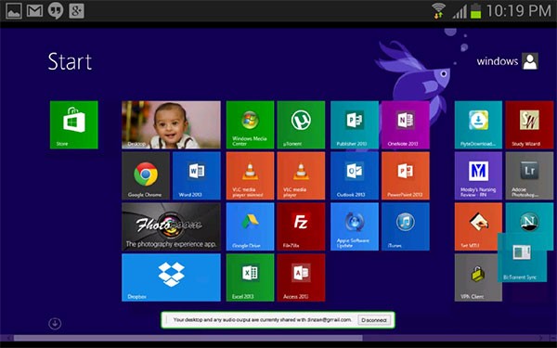
Task: Click the user account picture icon
Action: (x=530, y=61)
